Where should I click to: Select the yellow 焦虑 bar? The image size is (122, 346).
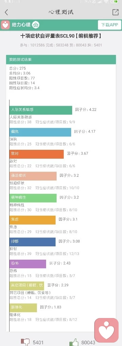(33, 220)
